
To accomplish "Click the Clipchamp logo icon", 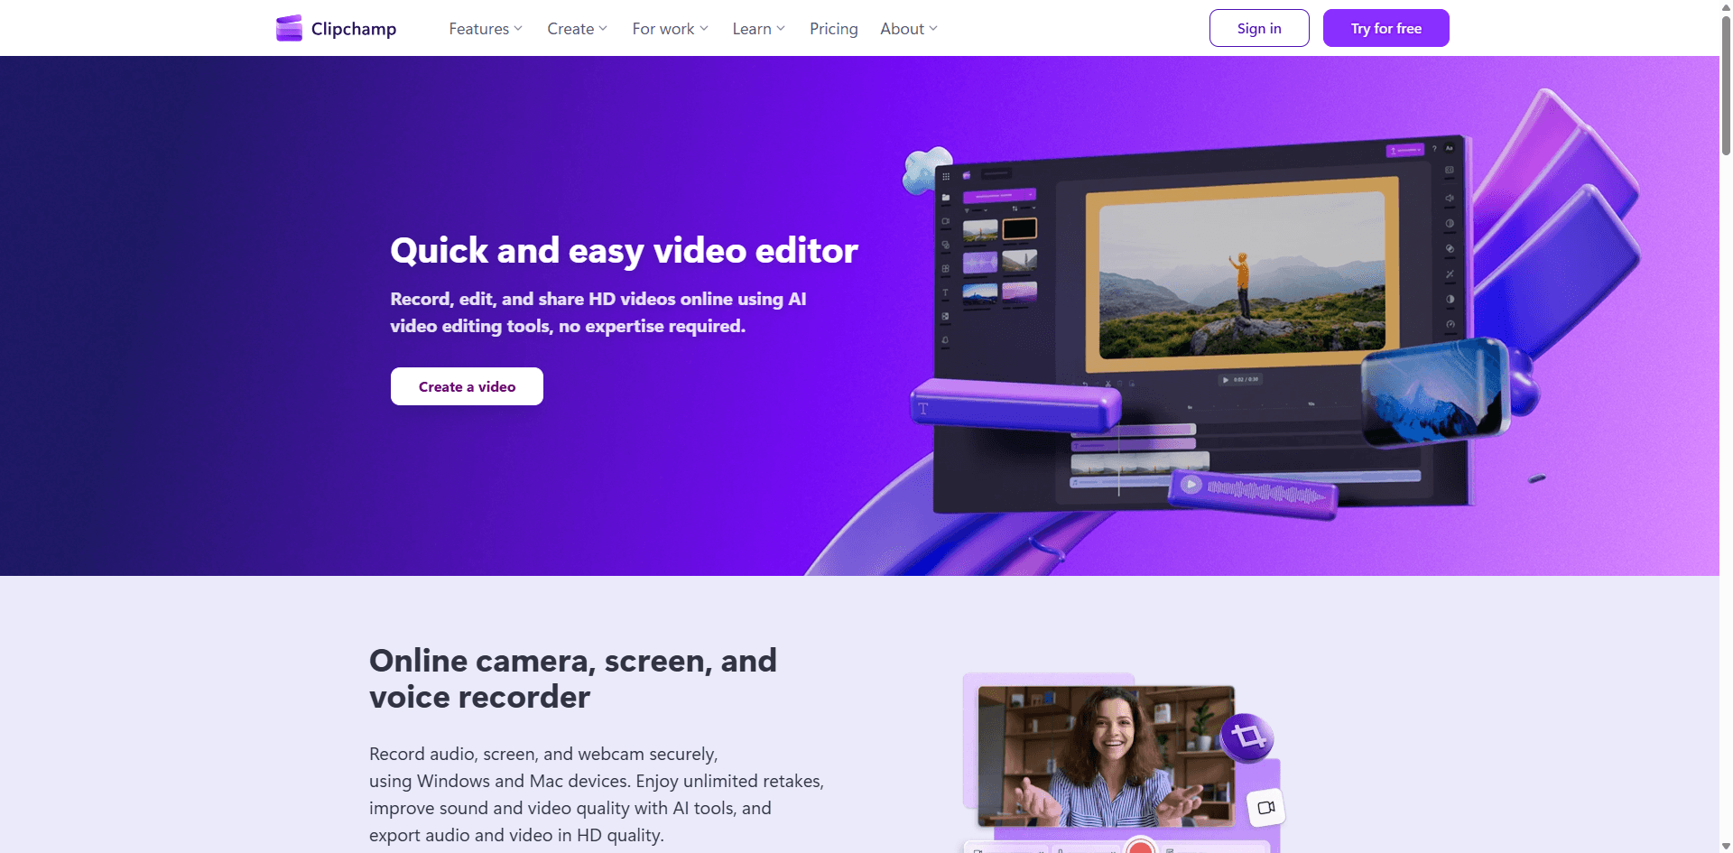I will click(x=289, y=29).
